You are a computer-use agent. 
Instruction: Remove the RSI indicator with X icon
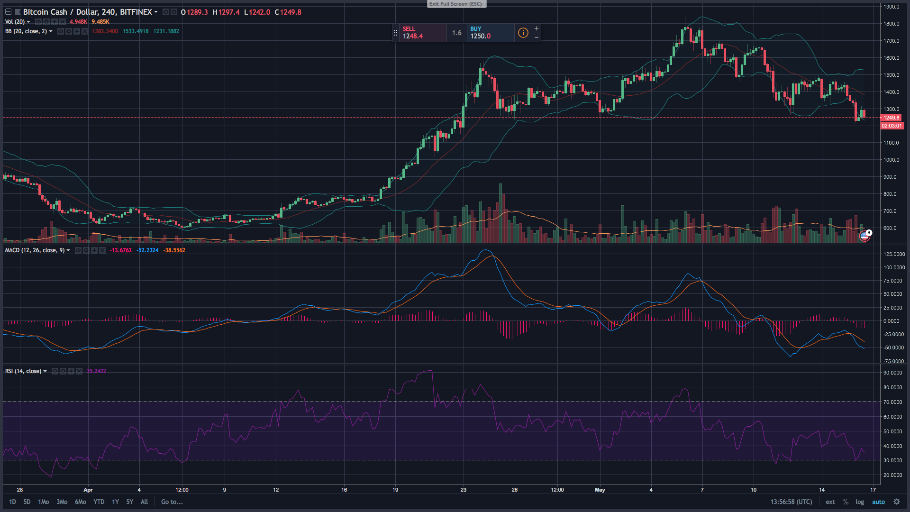click(79, 371)
